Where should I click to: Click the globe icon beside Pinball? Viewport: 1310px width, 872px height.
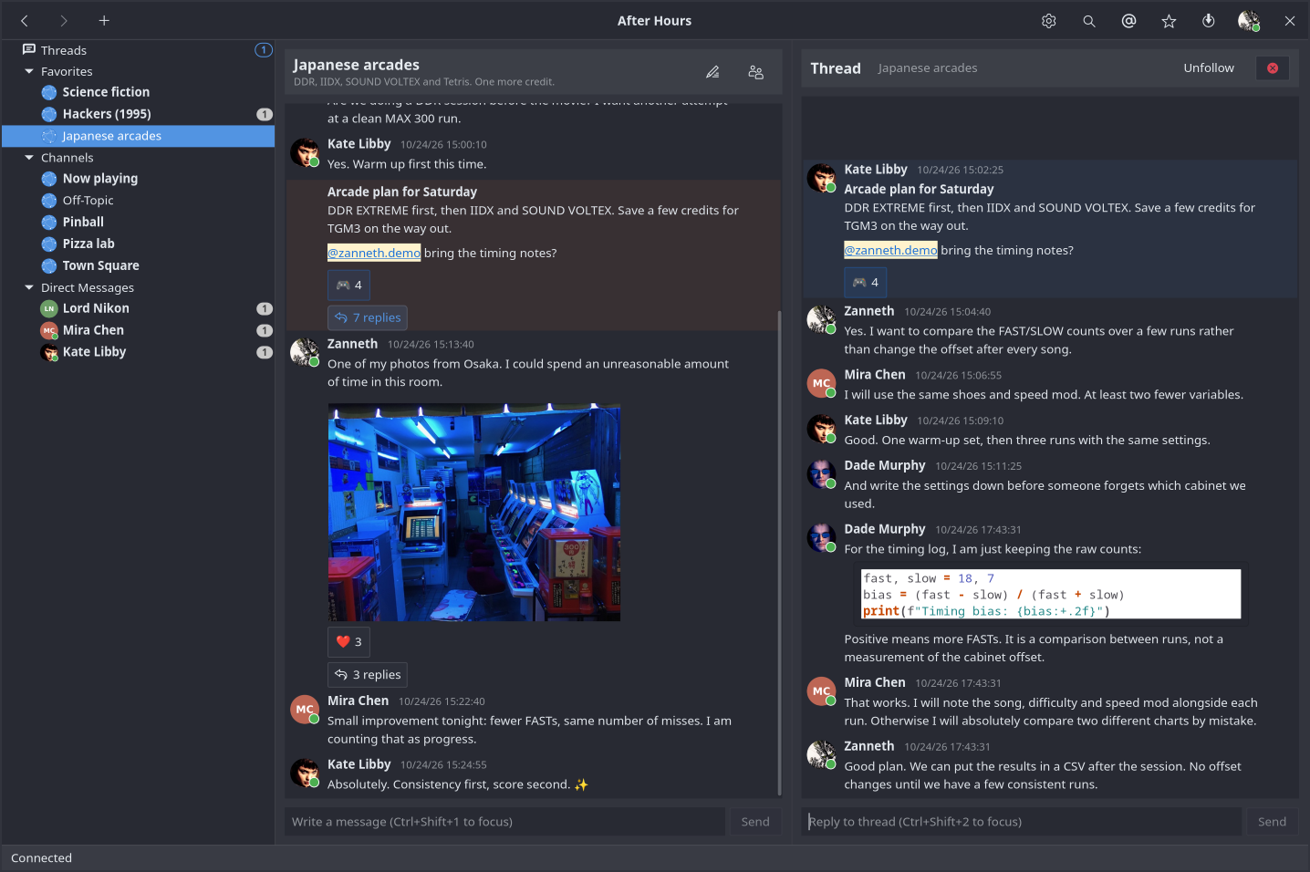[49, 222]
